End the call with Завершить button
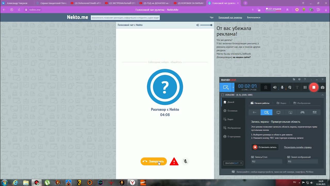 [x=154, y=161]
